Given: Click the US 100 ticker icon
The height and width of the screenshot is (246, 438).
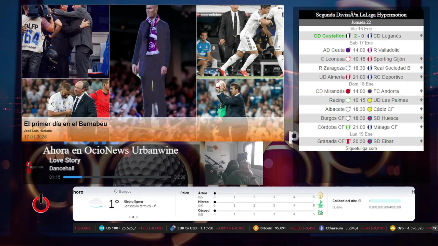Looking at the screenshot, I should (102, 228).
